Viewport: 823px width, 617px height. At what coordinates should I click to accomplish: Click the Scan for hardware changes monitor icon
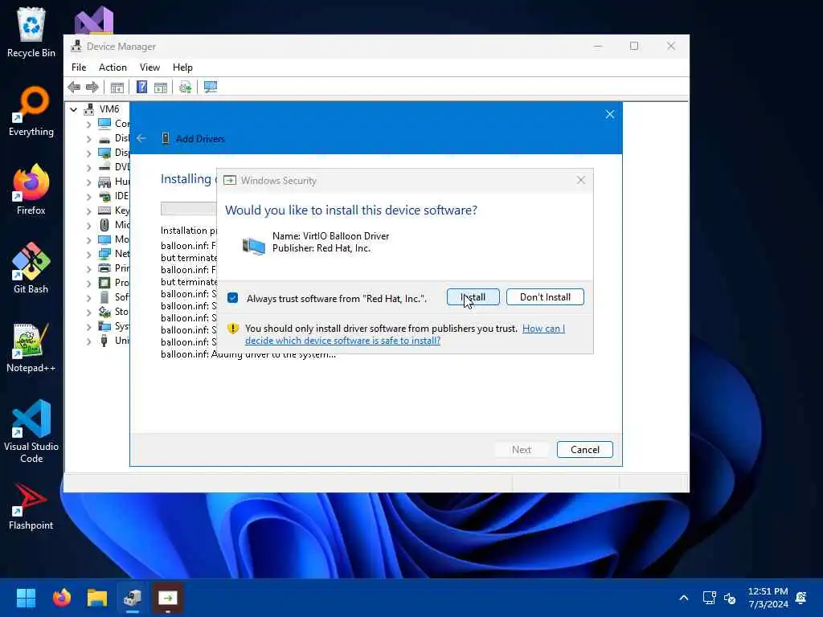click(x=211, y=87)
